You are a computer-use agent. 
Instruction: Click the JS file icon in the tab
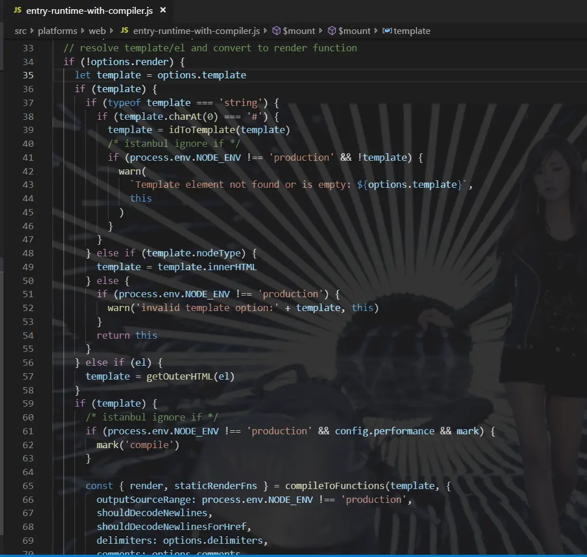click(18, 10)
